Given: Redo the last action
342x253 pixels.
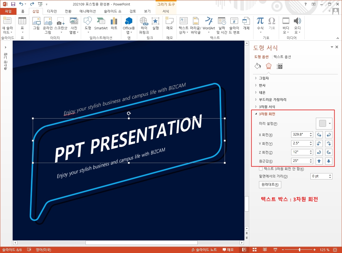Looking at the screenshot, I should coord(32,4).
